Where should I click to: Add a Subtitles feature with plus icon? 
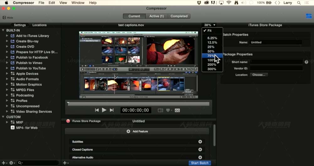pos(200,142)
